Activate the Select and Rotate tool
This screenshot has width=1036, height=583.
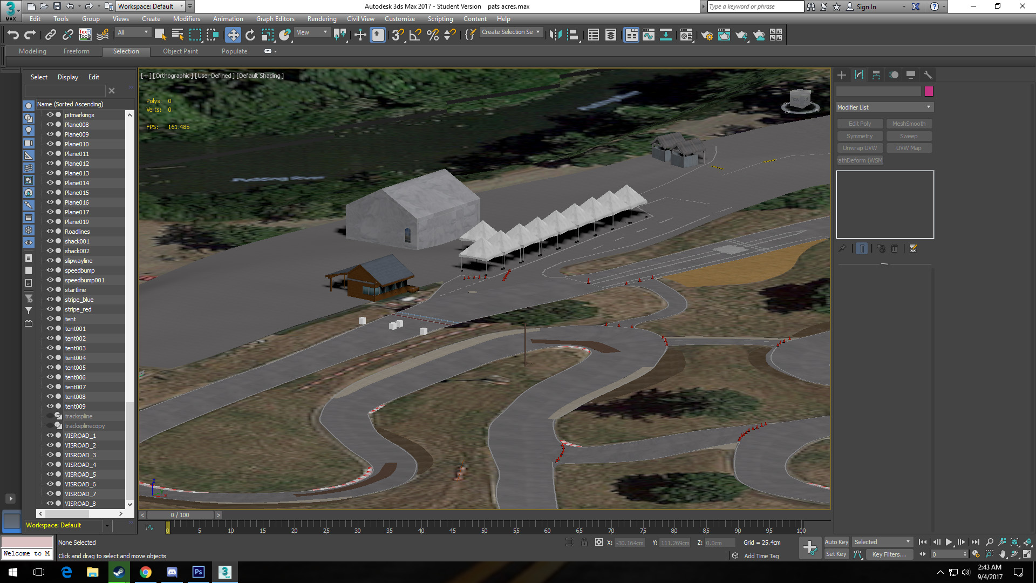(250, 35)
